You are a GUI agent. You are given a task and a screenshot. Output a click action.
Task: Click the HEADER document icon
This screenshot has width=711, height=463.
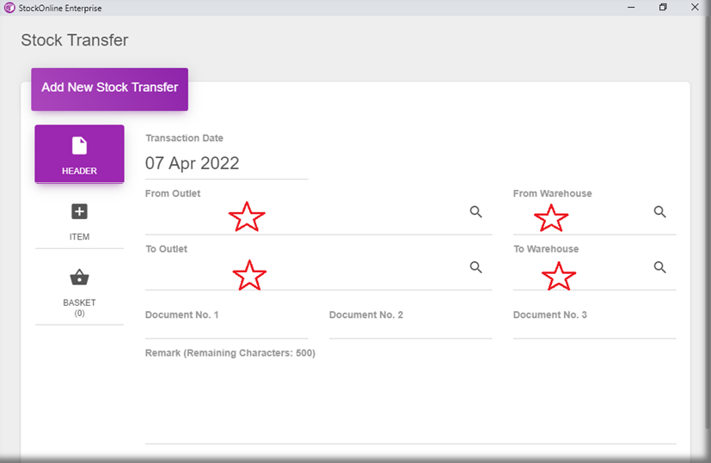79,146
